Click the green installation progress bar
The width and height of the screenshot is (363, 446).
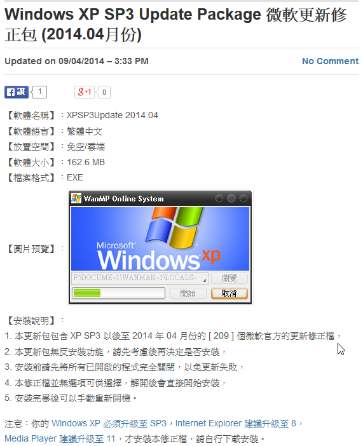(118, 293)
